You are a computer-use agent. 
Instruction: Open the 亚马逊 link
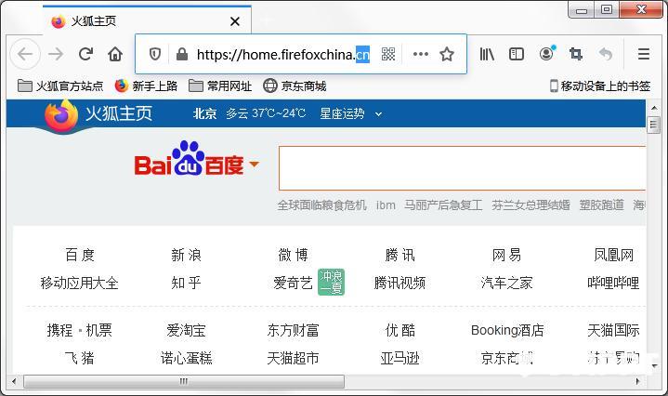coord(399,358)
